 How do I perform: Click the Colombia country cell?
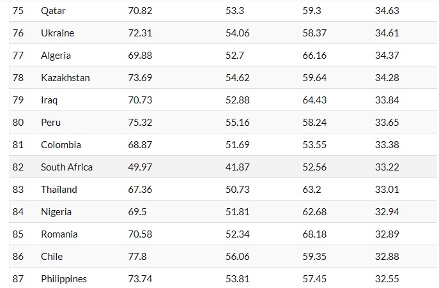click(x=61, y=145)
